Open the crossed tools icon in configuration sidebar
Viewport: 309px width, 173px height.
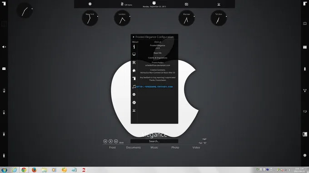(x=134, y=62)
